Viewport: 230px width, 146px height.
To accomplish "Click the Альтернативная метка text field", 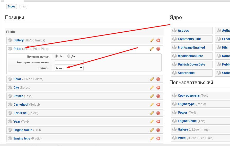I will click(x=69, y=62).
